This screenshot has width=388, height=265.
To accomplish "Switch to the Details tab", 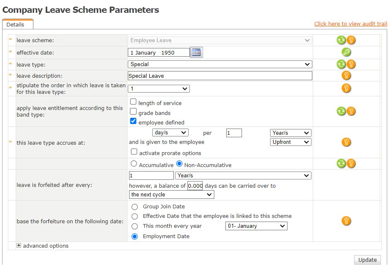I will [x=15, y=24].
